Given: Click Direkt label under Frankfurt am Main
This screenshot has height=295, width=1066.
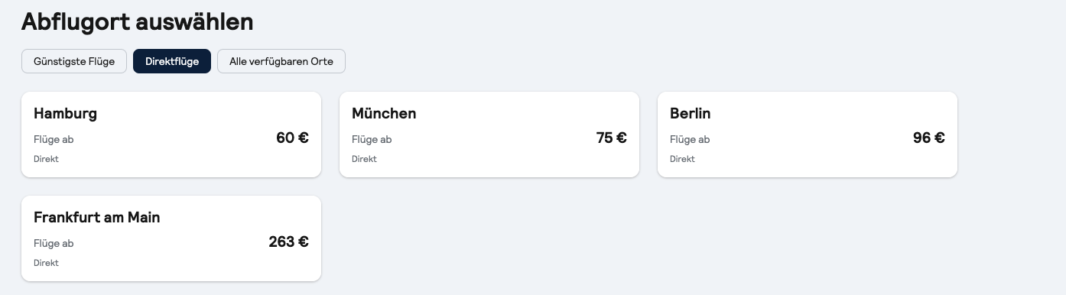Looking at the screenshot, I should tap(46, 263).
